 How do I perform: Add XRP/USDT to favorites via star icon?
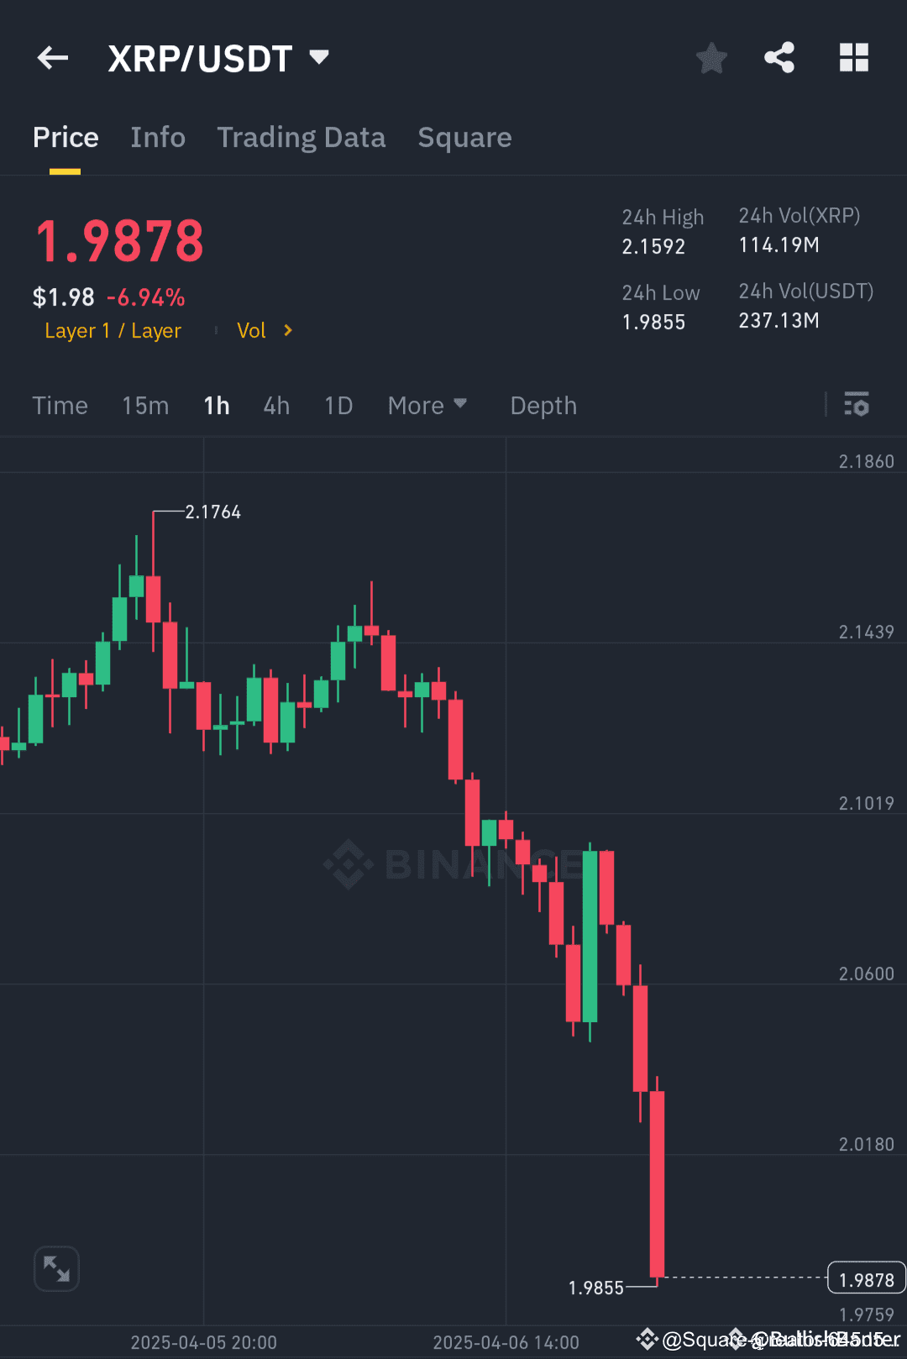pos(711,57)
